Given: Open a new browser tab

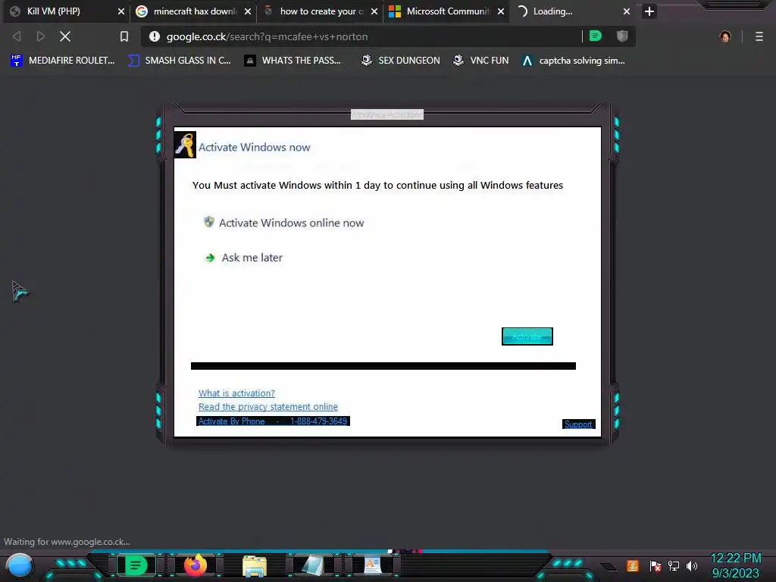Looking at the screenshot, I should tap(649, 11).
